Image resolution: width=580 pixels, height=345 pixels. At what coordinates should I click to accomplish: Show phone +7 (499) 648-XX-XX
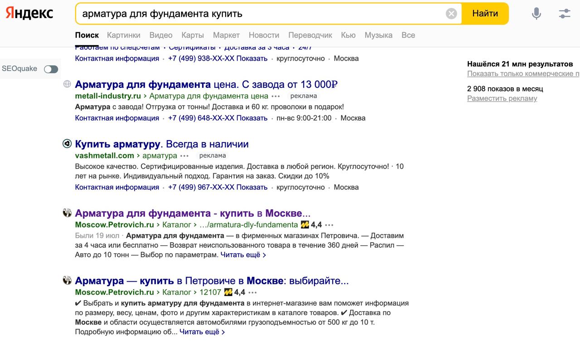point(217,118)
